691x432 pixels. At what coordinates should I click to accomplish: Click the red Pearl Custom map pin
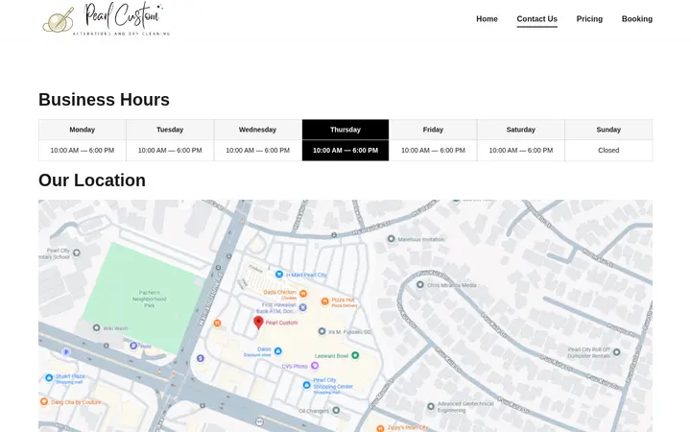point(259,323)
